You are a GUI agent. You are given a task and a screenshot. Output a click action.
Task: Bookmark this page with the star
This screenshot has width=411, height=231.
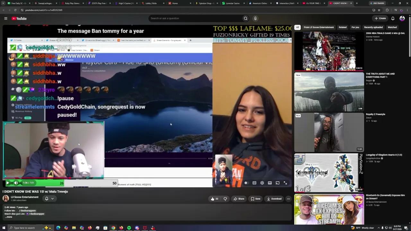[379, 10]
